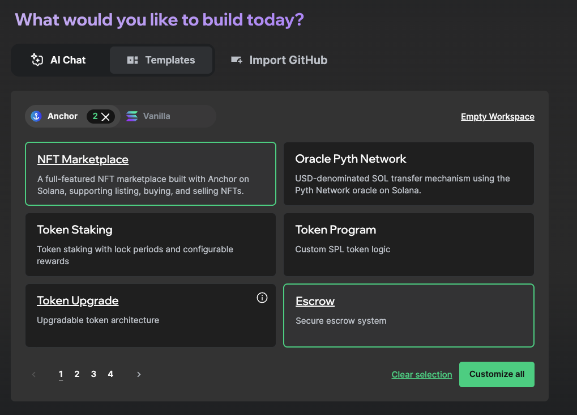This screenshot has width=577, height=415.
Task: Jump to page 3 of templates
Action: point(93,374)
